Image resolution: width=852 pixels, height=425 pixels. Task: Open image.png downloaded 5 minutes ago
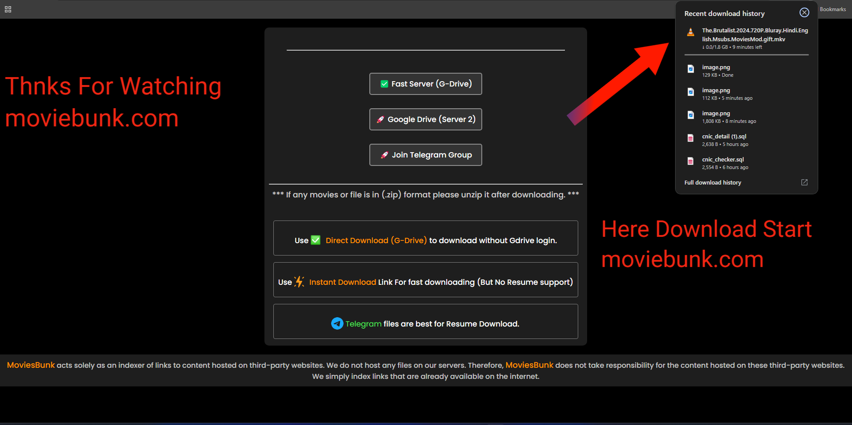(x=746, y=94)
